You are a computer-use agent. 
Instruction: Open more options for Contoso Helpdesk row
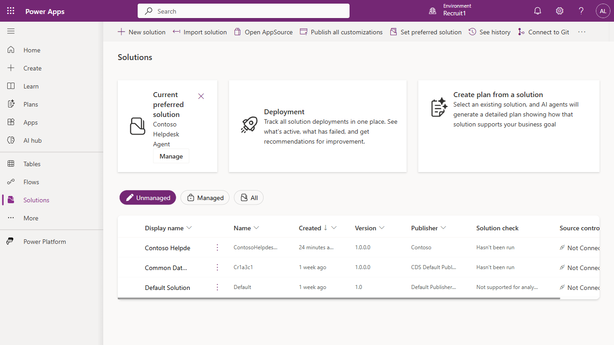pos(217,247)
